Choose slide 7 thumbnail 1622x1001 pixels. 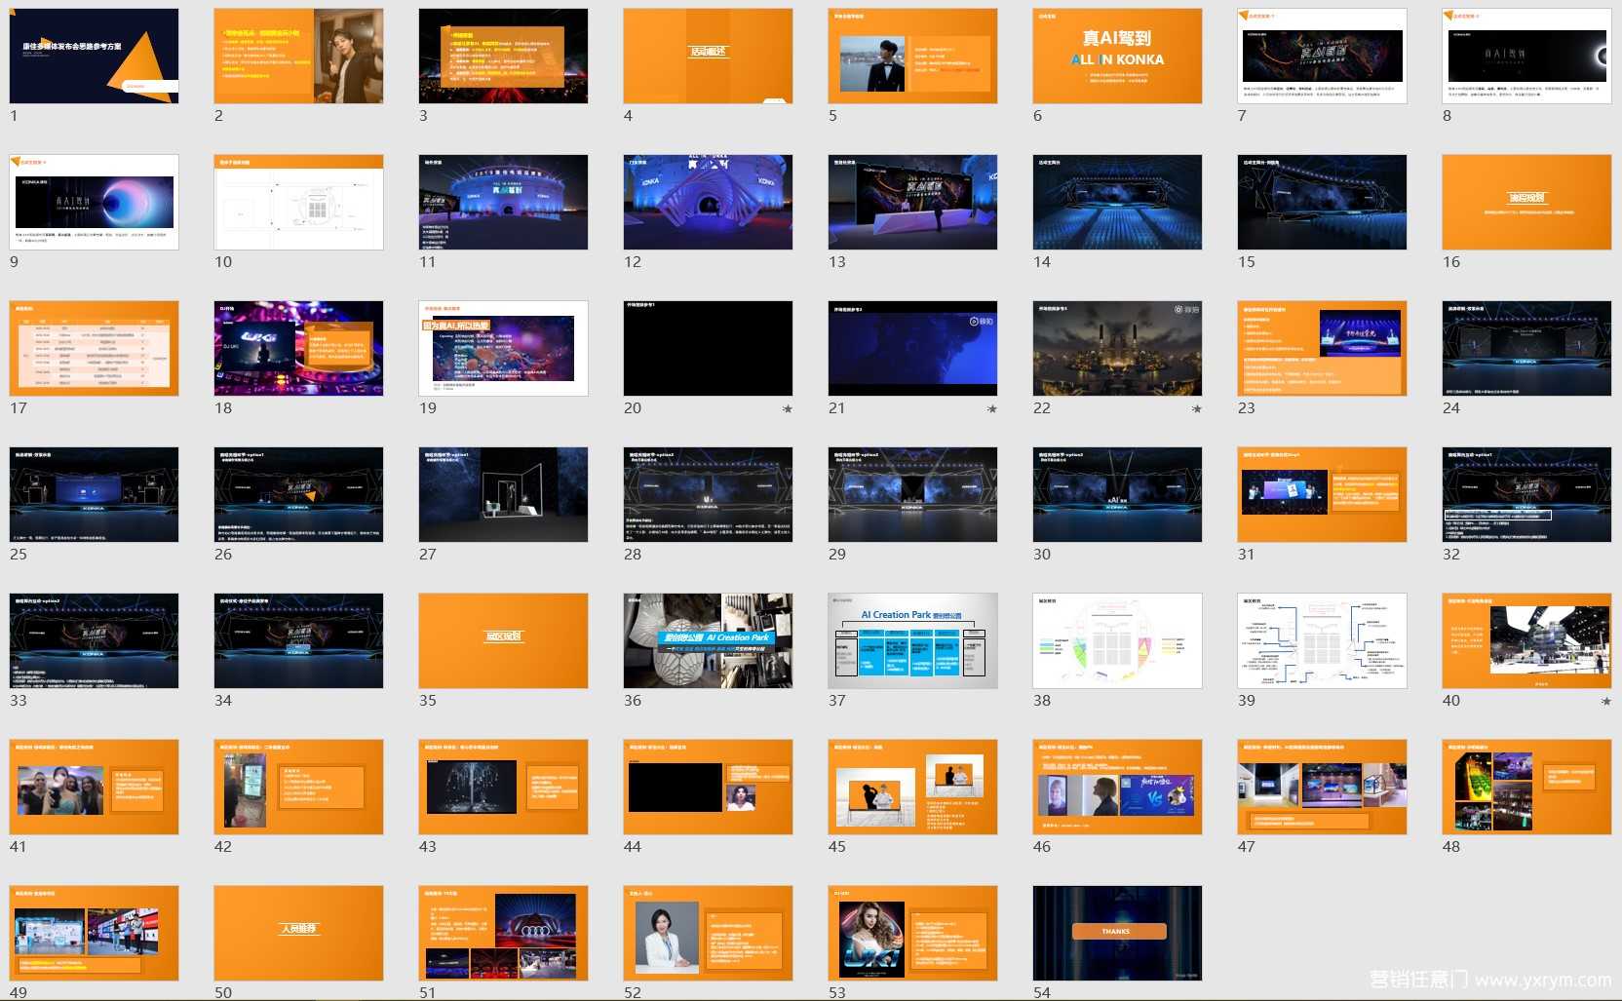pyautogui.click(x=1322, y=56)
